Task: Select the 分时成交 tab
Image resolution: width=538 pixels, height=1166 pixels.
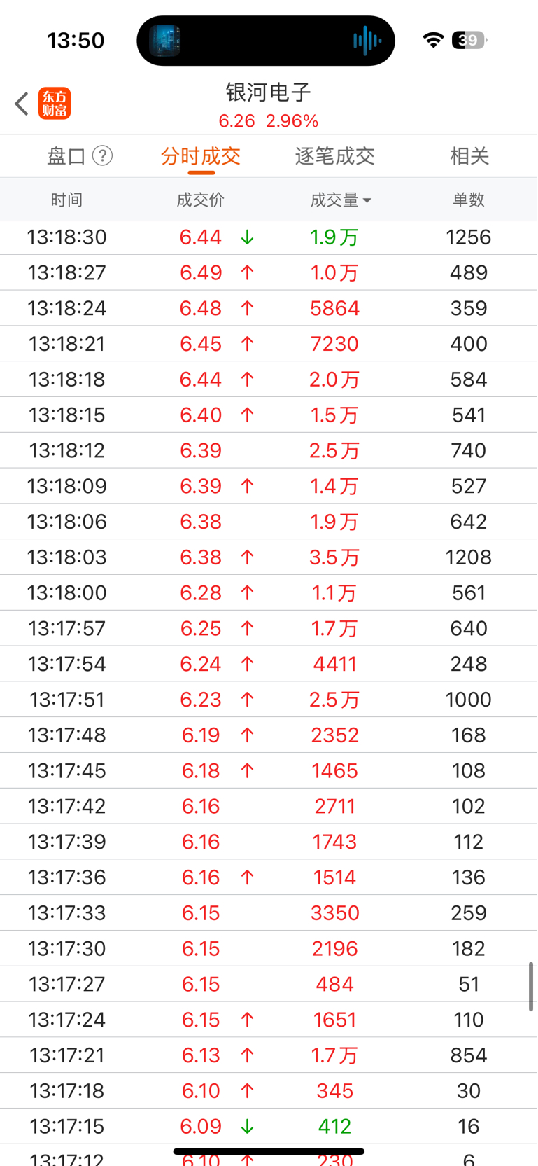Action: tap(201, 156)
